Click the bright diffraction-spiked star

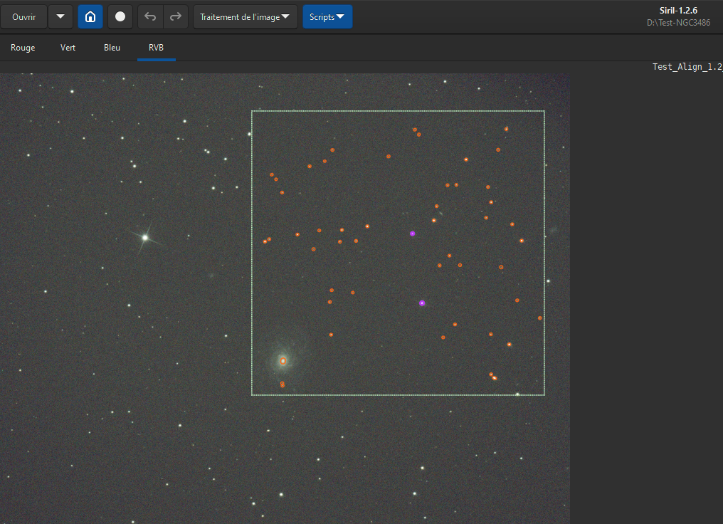point(145,238)
